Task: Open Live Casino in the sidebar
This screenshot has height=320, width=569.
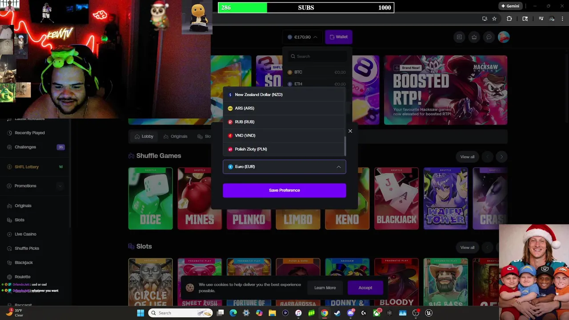Action: 25,234
